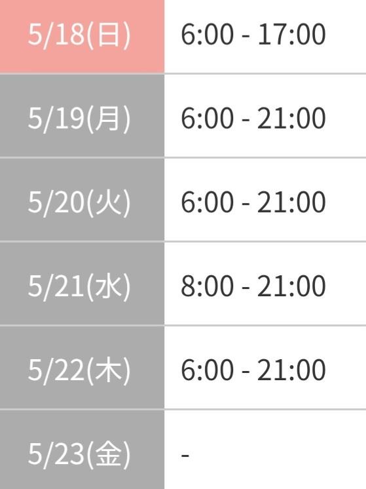Click the 21:00 closing time for 5/19
This screenshot has width=366, height=489.
(291, 118)
